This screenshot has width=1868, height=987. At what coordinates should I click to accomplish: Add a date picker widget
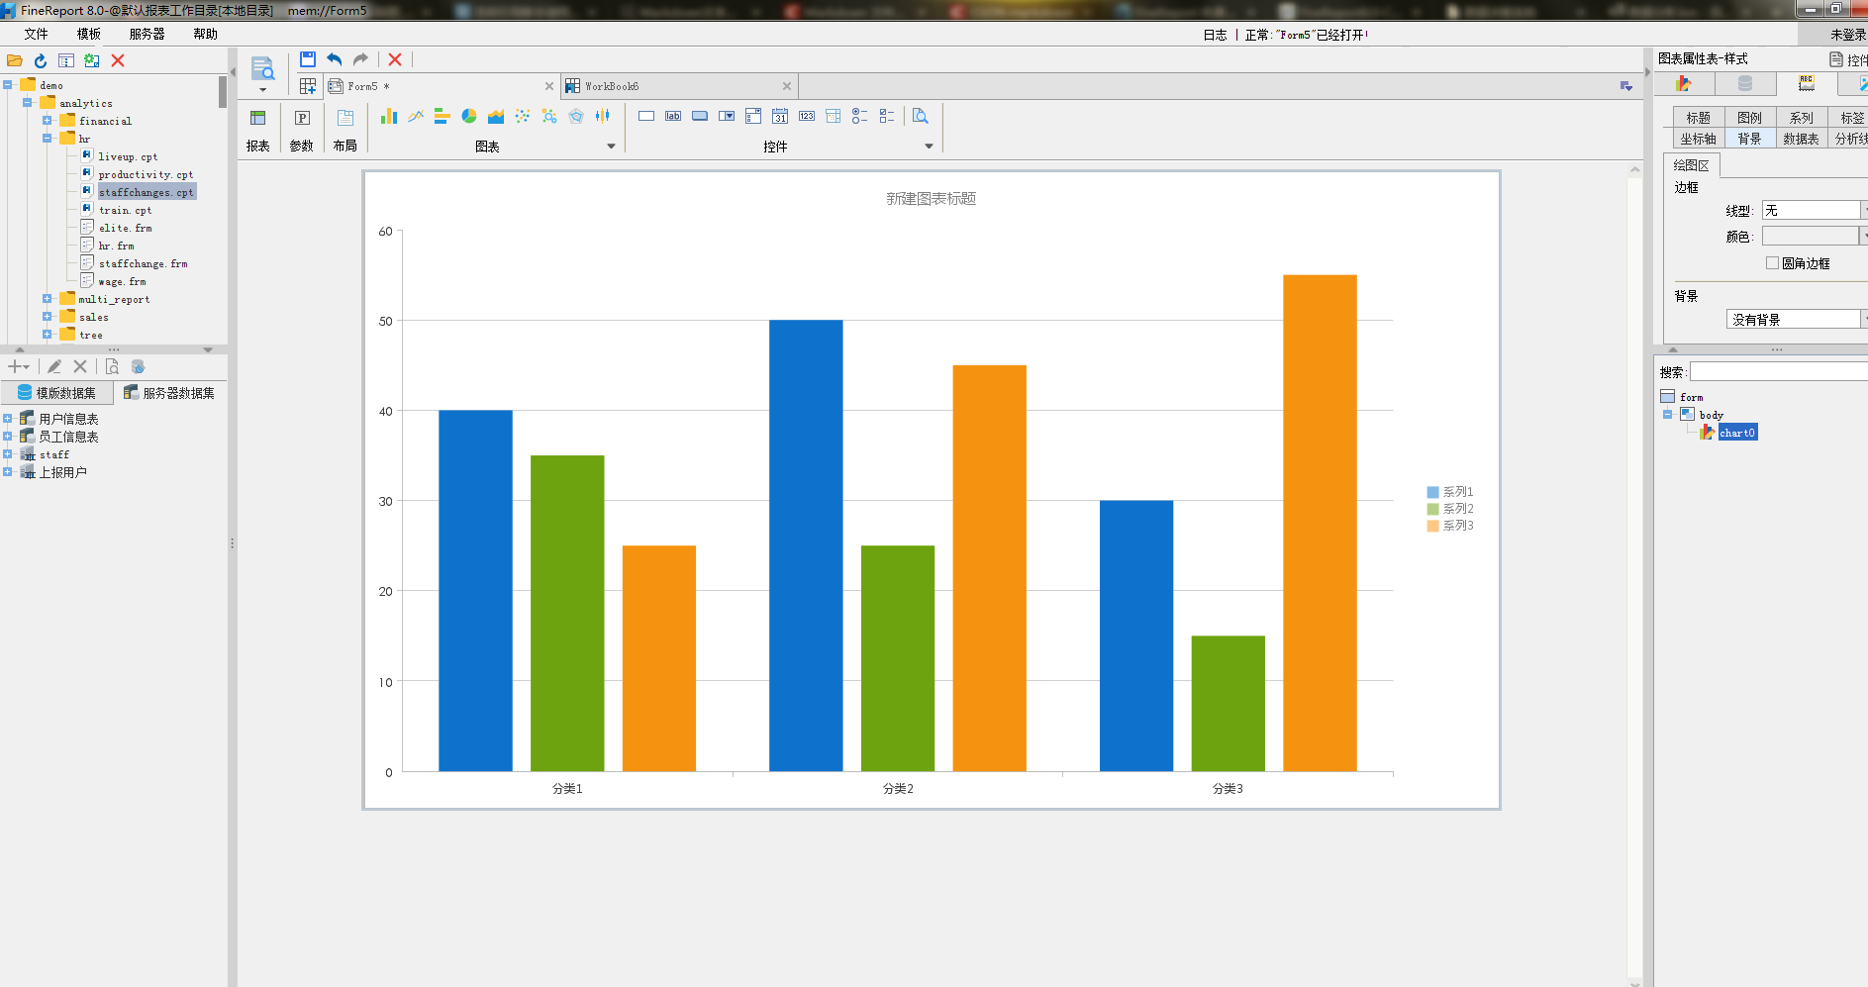pyautogui.click(x=780, y=117)
